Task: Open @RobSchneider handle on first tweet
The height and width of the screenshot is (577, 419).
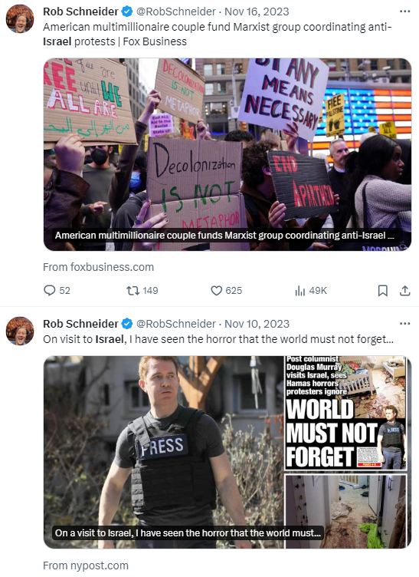Action: [x=176, y=12]
